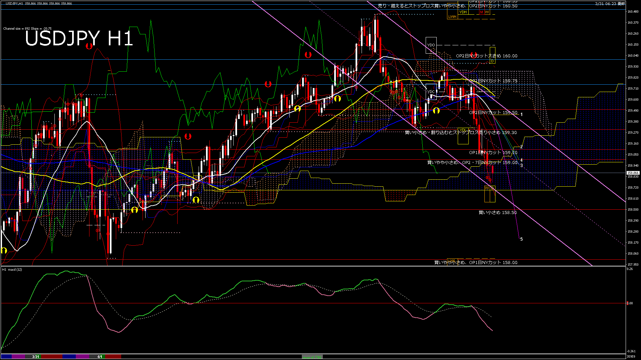Click the YDH level label box

coord(463,12)
